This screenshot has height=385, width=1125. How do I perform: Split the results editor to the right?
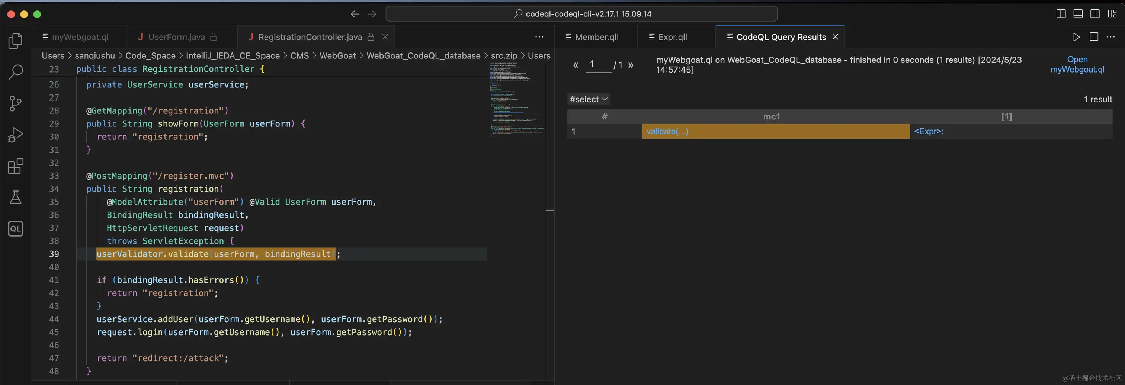coord(1094,37)
